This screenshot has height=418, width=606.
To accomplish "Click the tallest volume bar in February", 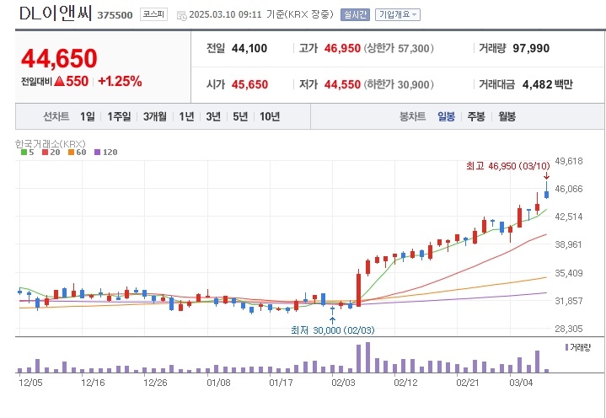I will (367, 357).
